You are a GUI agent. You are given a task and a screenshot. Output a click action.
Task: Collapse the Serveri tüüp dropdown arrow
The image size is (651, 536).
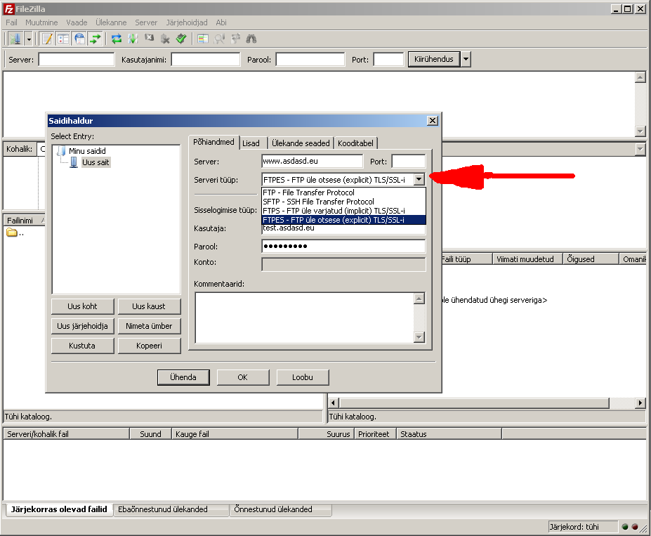point(419,179)
